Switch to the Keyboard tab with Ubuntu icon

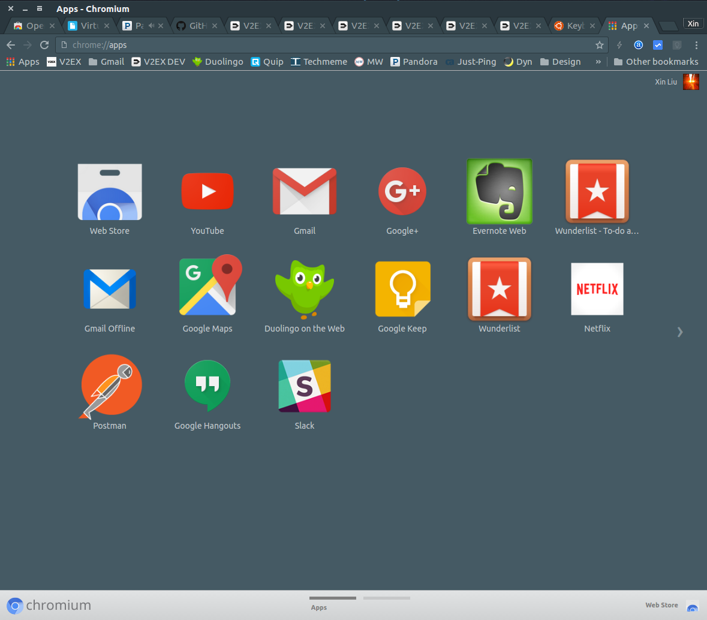click(x=574, y=26)
